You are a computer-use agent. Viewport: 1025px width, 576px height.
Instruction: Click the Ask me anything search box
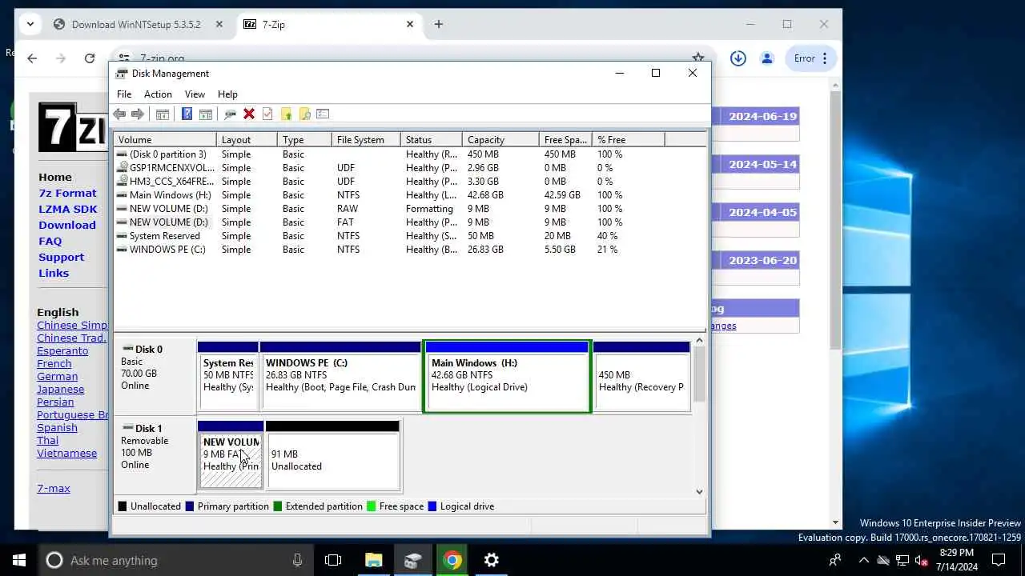[x=175, y=560]
